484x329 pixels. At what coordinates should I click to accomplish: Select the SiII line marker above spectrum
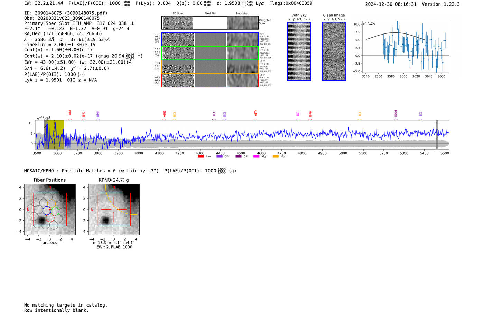coord(83,116)
